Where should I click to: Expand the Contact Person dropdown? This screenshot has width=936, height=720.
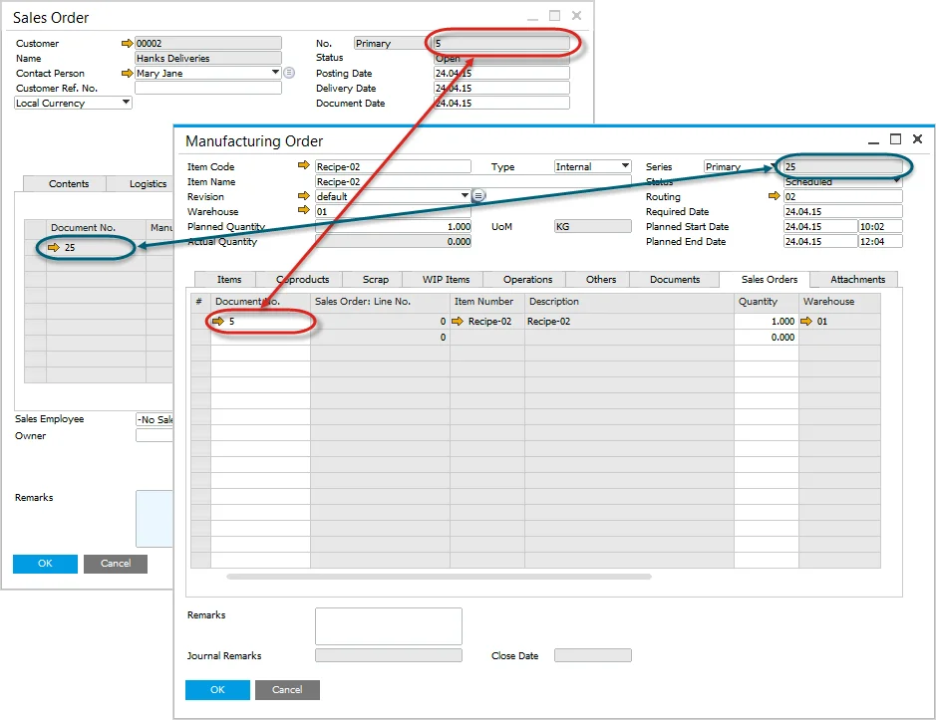(275, 73)
